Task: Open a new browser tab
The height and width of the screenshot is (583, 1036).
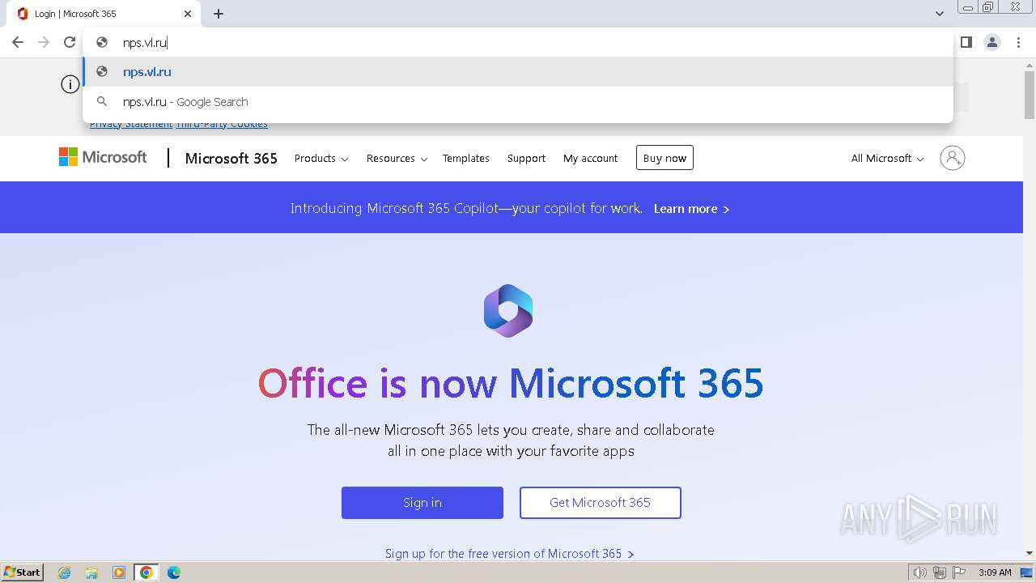Action: pos(219,14)
